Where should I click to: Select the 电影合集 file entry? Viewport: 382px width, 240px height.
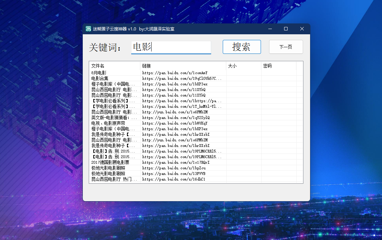click(x=100, y=78)
